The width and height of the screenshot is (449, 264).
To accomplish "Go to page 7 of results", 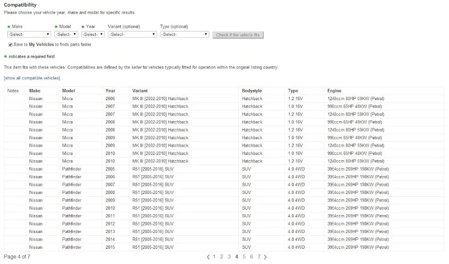I will click(x=259, y=257).
